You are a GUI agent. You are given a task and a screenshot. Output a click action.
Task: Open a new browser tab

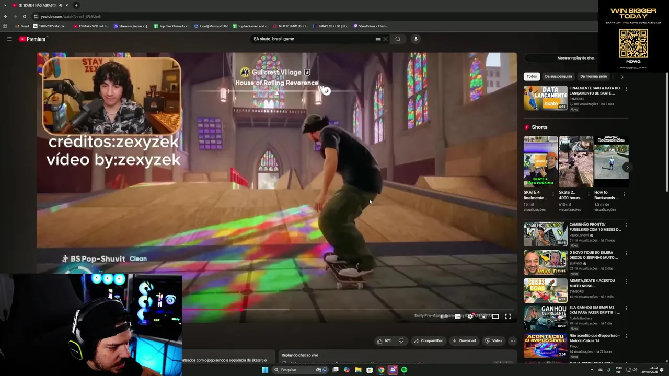point(76,5)
